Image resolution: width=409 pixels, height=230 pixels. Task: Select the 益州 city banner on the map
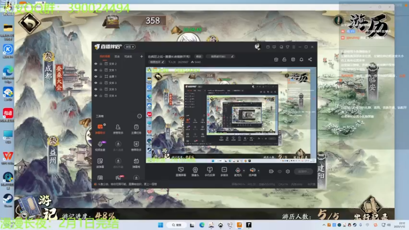tap(53, 154)
